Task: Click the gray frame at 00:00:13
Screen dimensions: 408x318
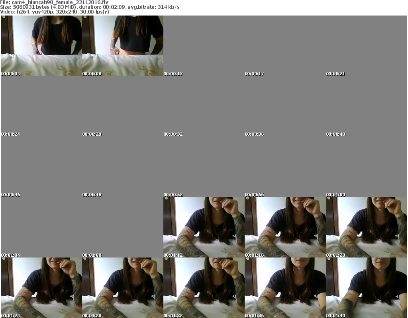Action: pos(204,46)
